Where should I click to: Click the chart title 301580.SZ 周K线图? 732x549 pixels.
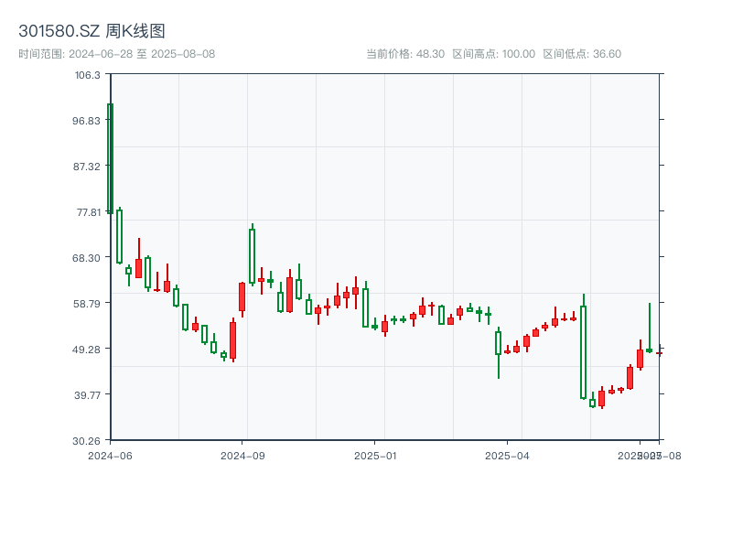(x=91, y=31)
